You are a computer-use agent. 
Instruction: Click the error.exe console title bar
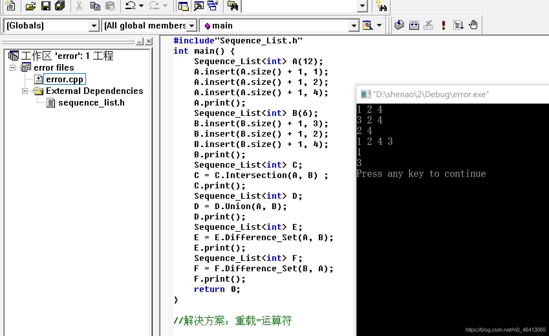[453, 94]
